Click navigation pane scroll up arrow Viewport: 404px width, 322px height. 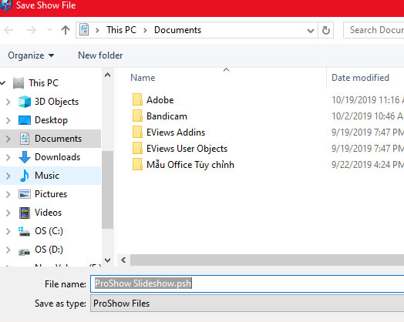pos(108,75)
